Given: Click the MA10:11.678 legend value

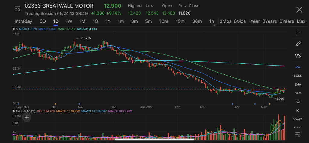Looking at the screenshot, I should click(27, 29).
